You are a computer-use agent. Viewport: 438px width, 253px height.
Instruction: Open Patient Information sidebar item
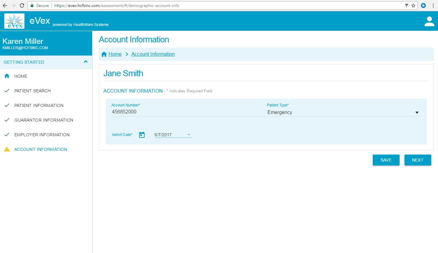coord(39,105)
